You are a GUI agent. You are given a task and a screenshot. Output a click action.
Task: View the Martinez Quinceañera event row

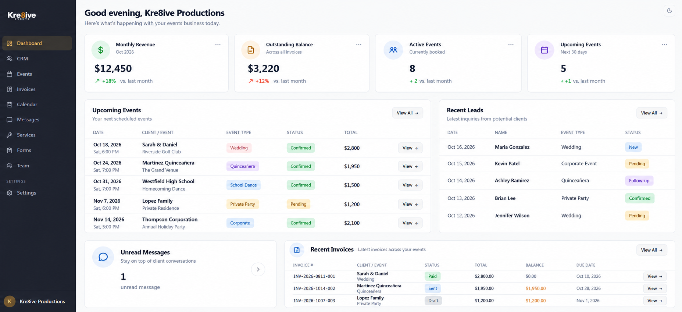[410, 166]
